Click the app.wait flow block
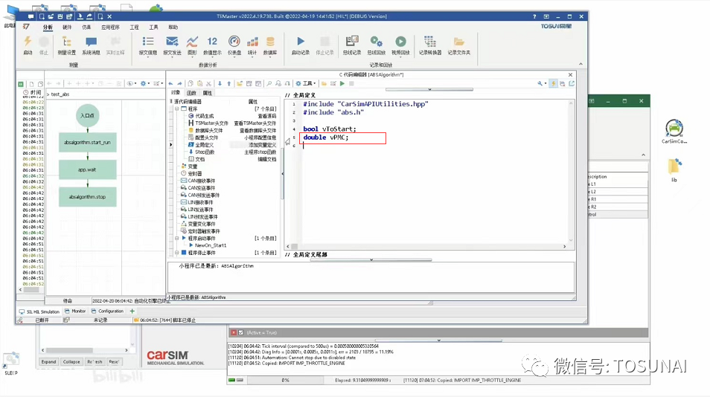The image size is (710, 397). 87,170
